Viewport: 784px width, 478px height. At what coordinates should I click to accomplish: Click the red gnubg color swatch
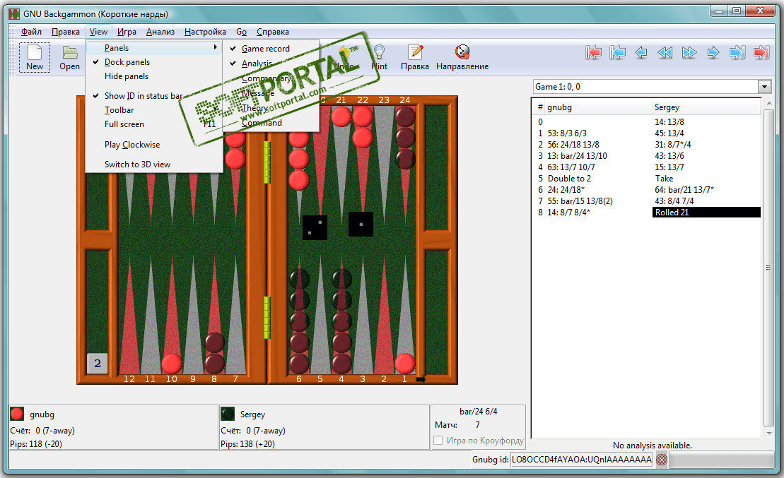click(x=17, y=414)
